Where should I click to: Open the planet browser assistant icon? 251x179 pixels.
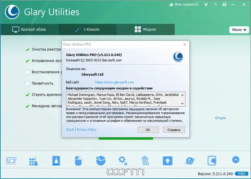[190, 161]
